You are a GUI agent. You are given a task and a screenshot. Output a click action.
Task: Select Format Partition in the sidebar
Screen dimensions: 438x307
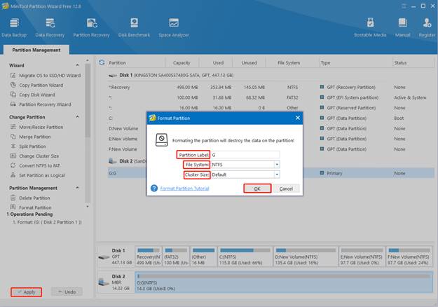(x=34, y=207)
